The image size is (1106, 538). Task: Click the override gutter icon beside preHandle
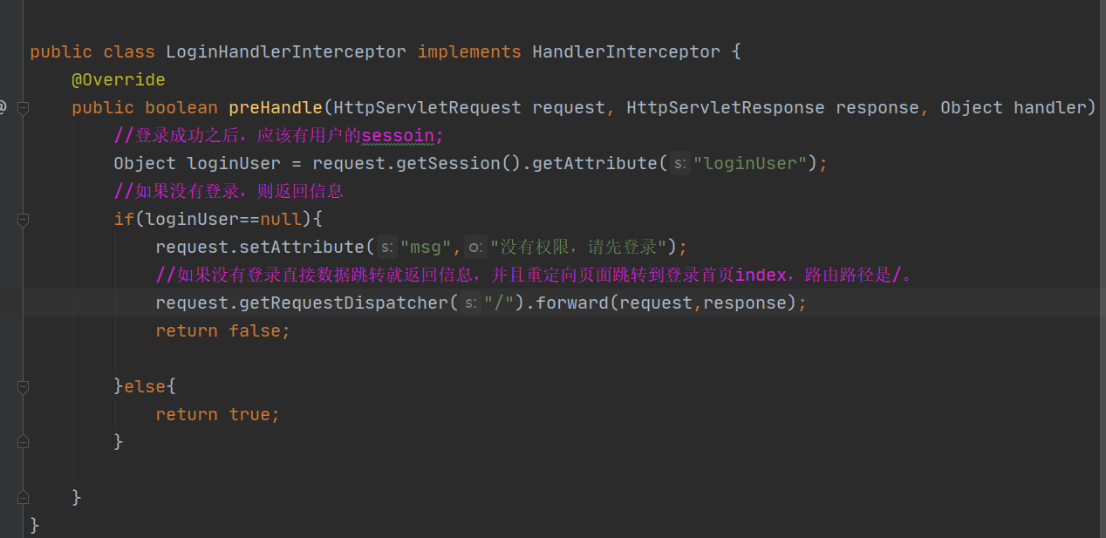coord(3,107)
